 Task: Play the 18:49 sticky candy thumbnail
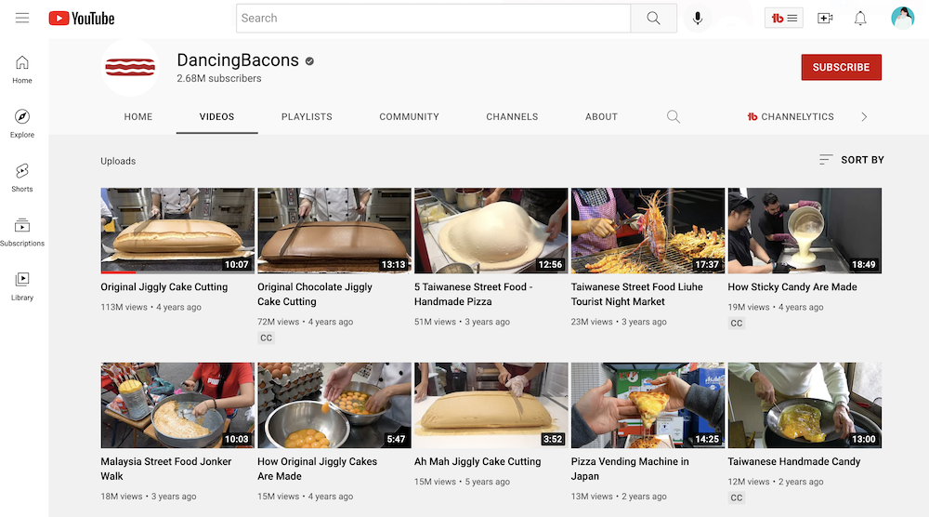tap(805, 231)
